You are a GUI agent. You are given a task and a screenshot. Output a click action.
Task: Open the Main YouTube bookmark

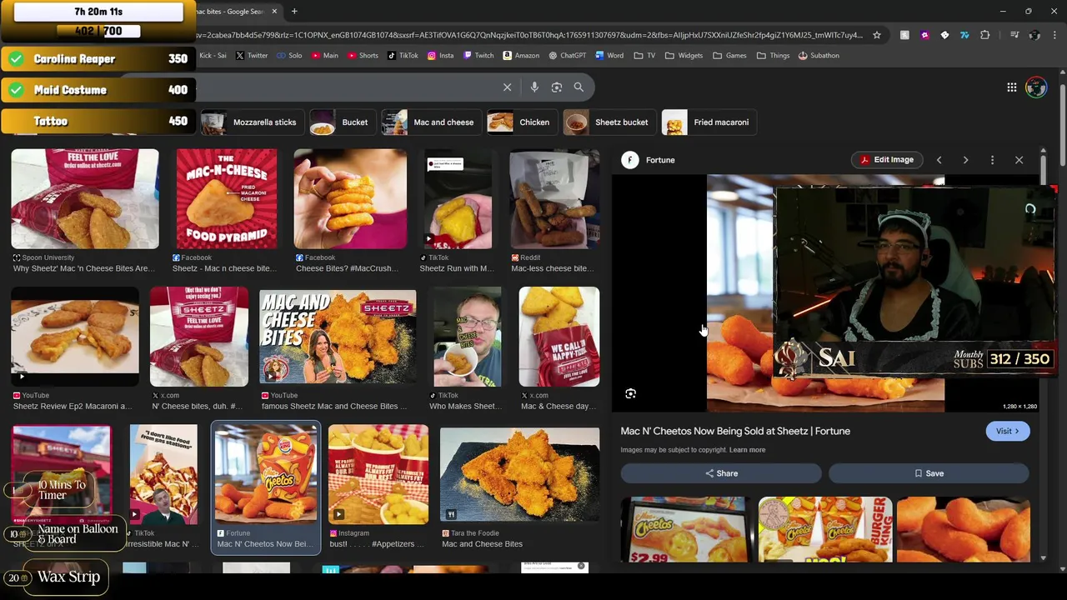[x=325, y=56]
